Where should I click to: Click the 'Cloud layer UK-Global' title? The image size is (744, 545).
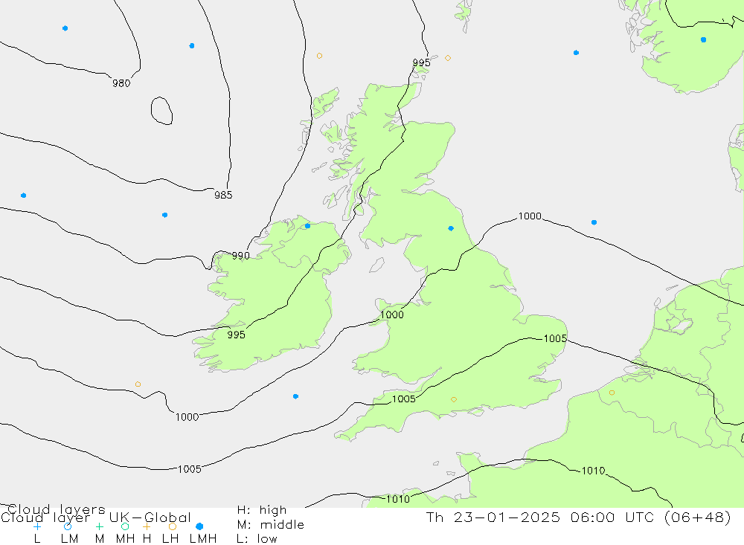tap(96, 517)
